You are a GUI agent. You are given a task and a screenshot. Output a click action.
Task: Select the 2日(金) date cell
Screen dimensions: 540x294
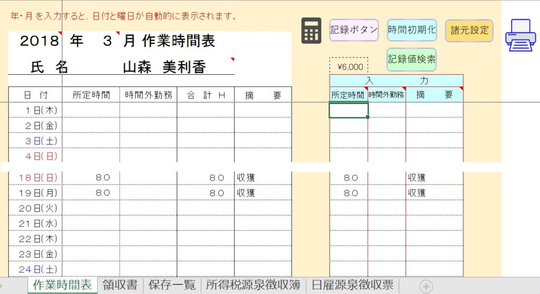pos(35,125)
